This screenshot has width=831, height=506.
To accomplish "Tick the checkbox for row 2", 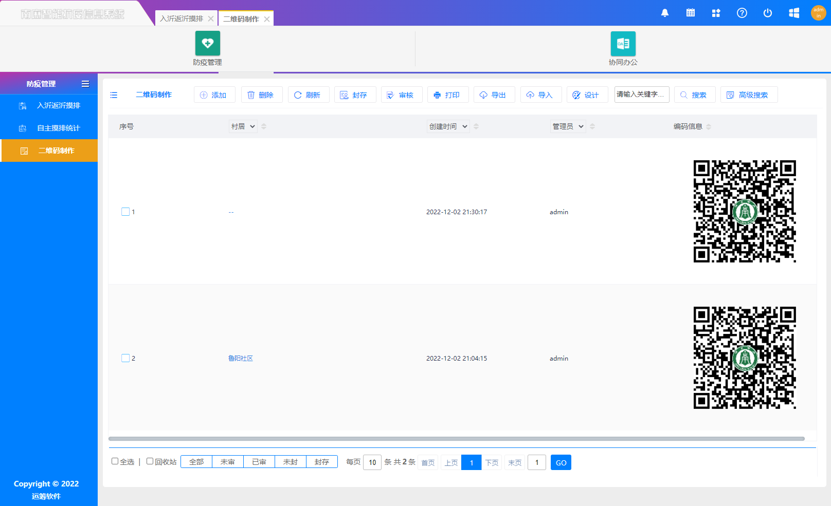I will pos(125,358).
